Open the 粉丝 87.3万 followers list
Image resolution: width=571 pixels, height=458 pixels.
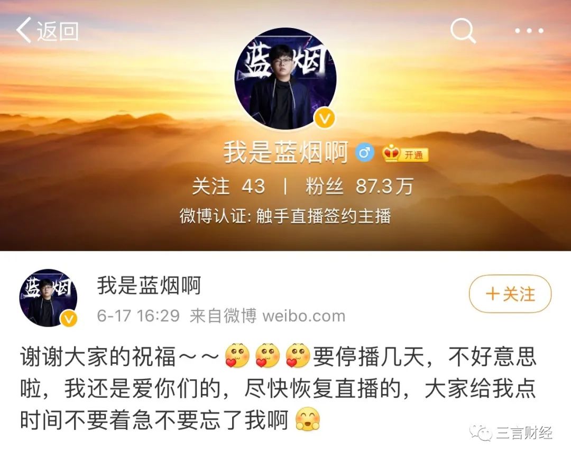[360, 186]
